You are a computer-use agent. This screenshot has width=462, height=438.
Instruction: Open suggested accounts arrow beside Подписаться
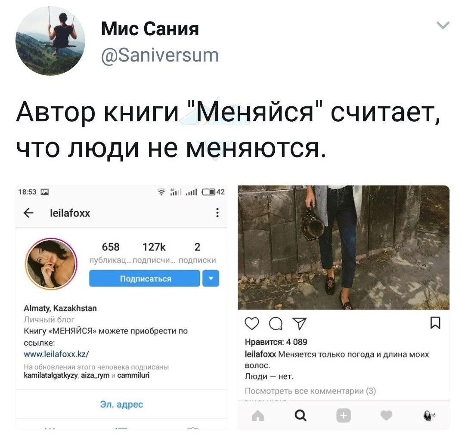coord(211,278)
